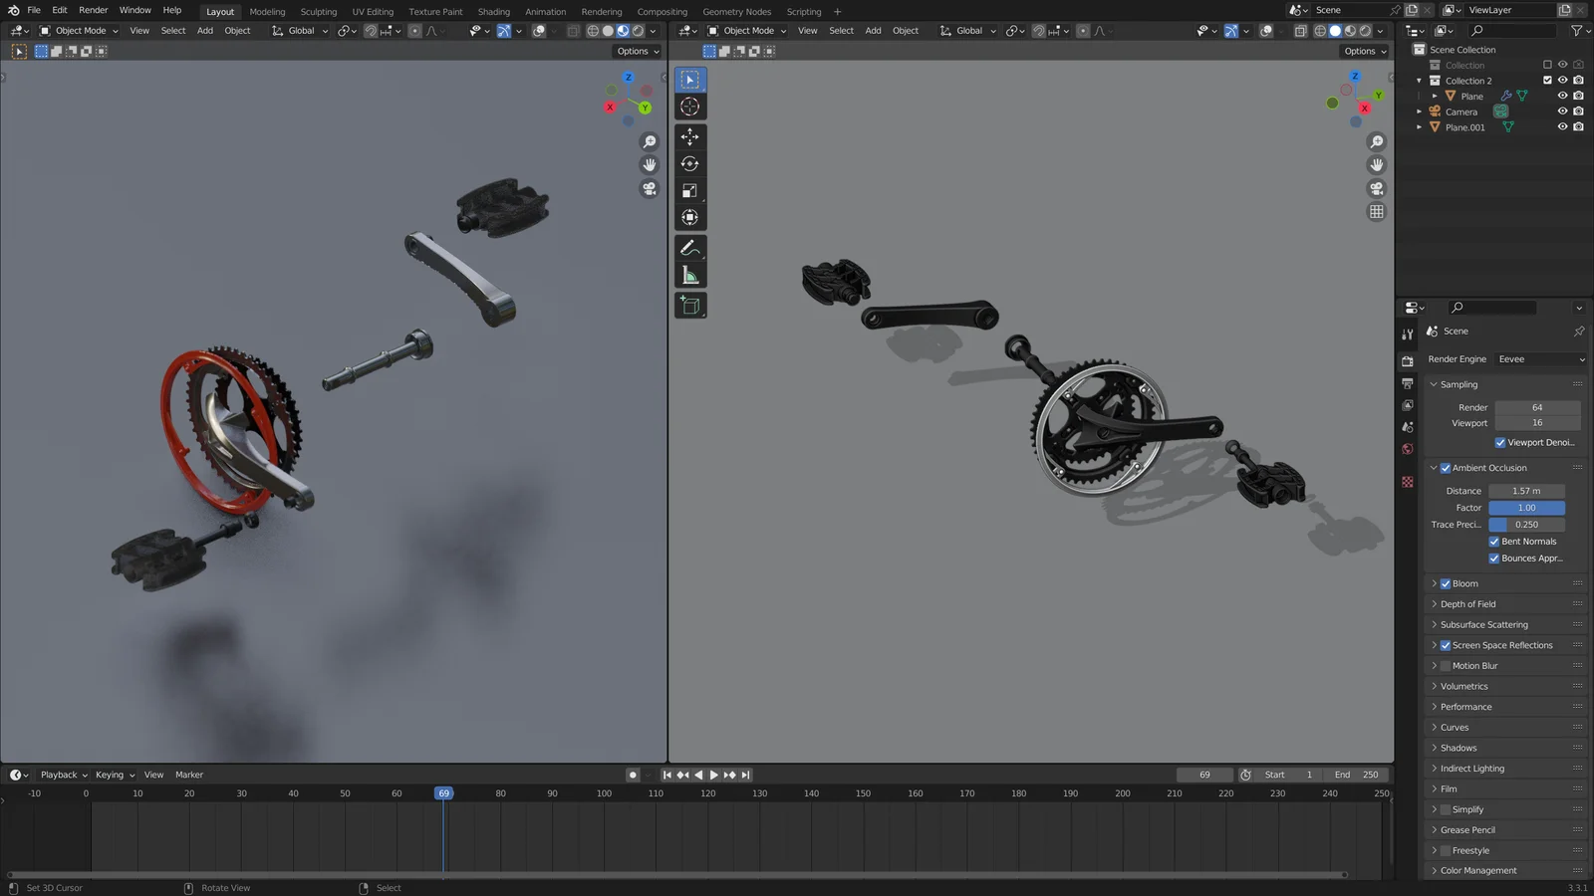This screenshot has width=1594, height=896.
Task: Select the Move tool in the toolbar
Action: pyautogui.click(x=690, y=134)
